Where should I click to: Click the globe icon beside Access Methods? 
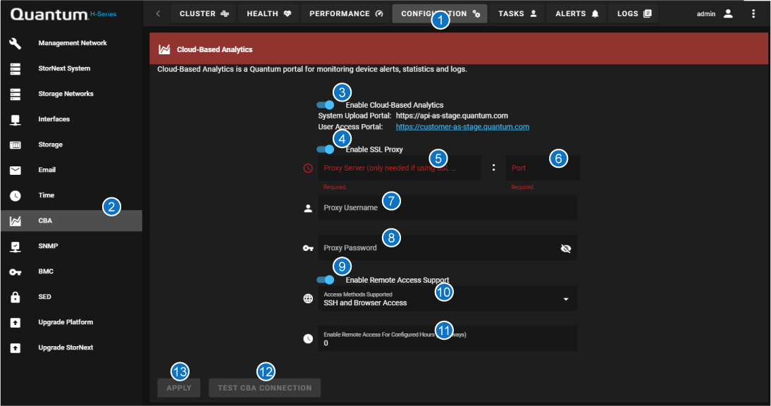pos(308,298)
